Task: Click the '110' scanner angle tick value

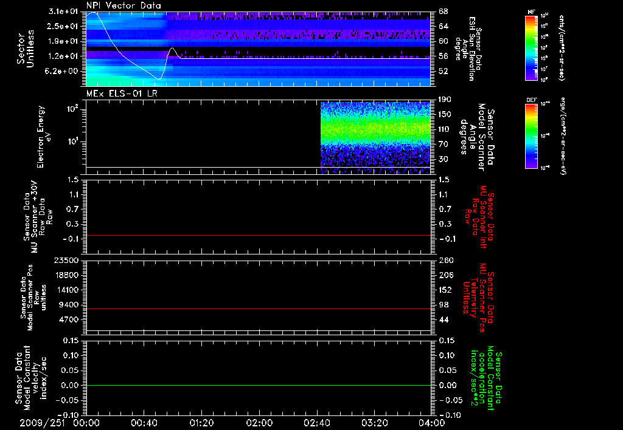Action: (x=445, y=129)
